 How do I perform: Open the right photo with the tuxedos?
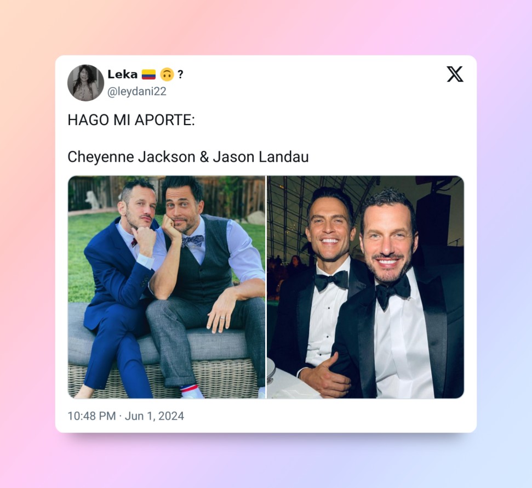coord(365,287)
